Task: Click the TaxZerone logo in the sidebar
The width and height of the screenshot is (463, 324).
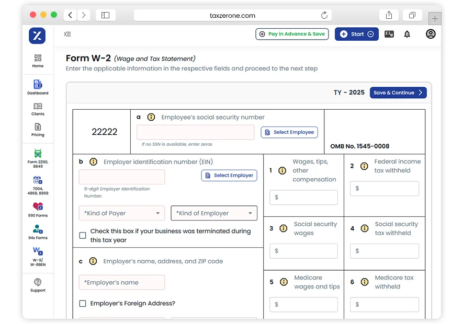Action: pos(37,36)
